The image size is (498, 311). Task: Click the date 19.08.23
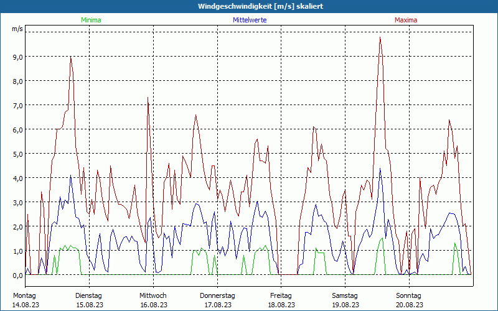click(345, 305)
